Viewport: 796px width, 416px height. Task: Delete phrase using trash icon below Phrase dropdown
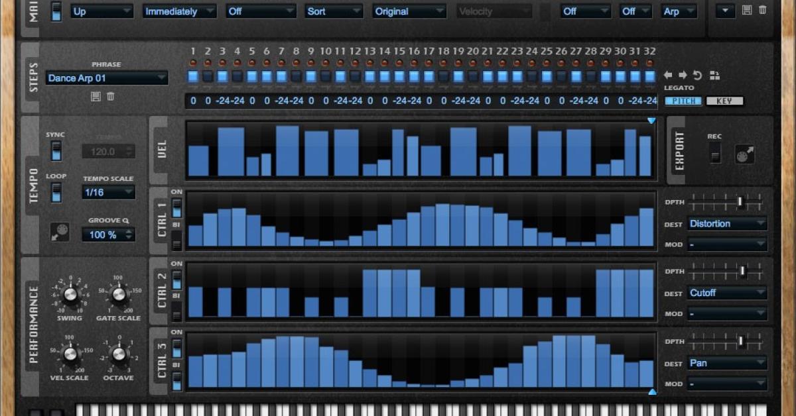point(111,97)
